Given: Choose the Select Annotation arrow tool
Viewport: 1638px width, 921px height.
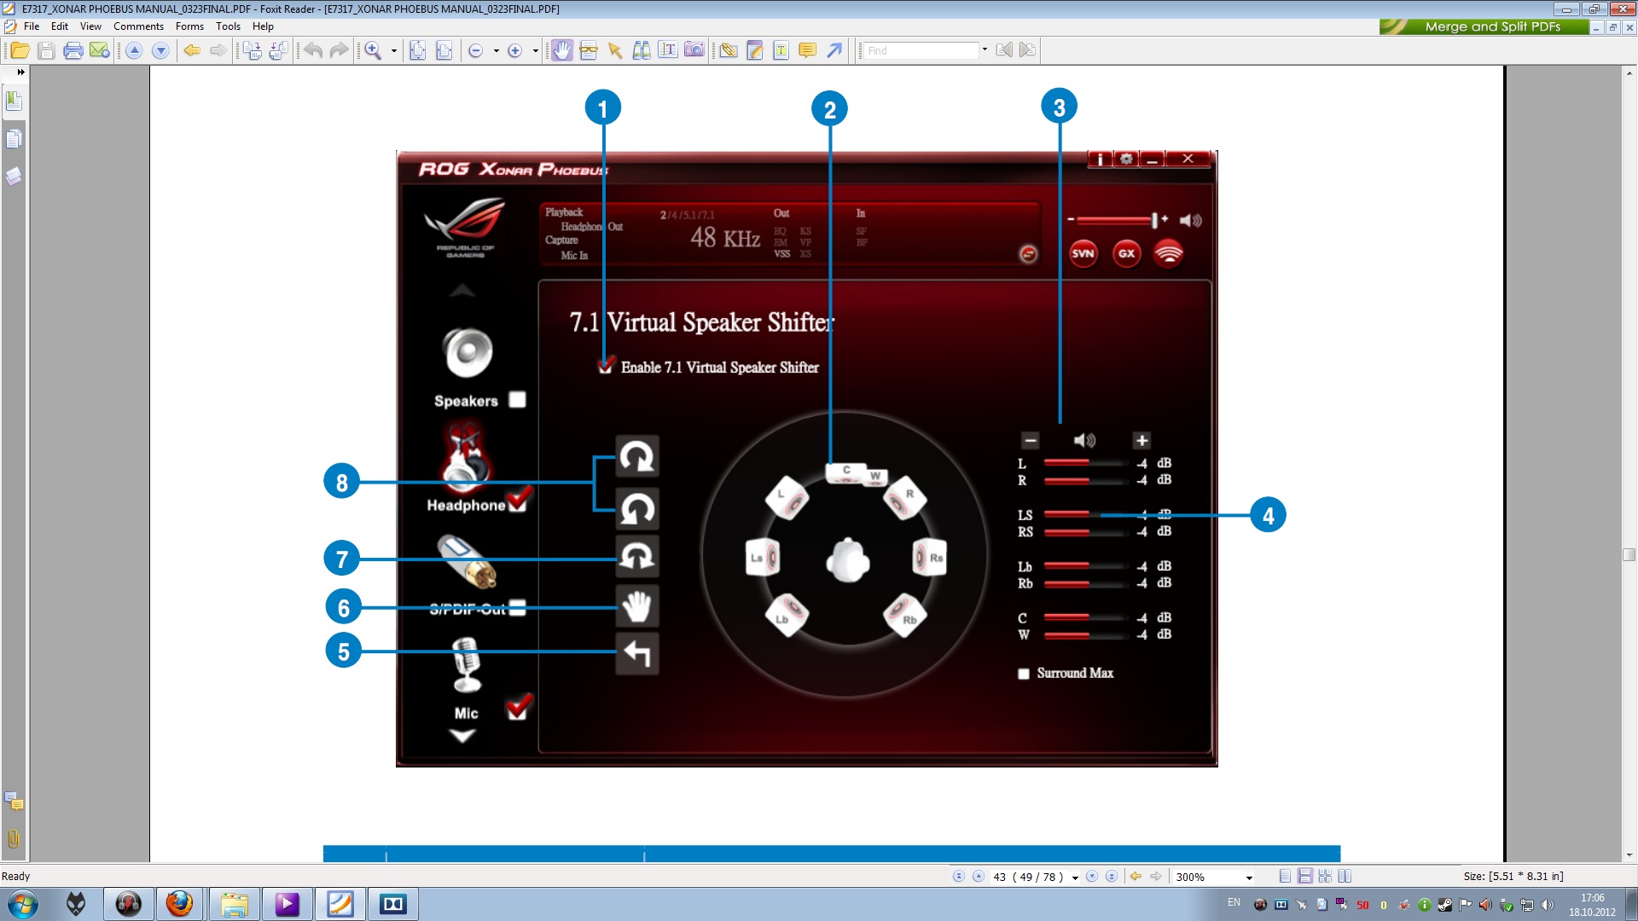Looking at the screenshot, I should click(614, 50).
